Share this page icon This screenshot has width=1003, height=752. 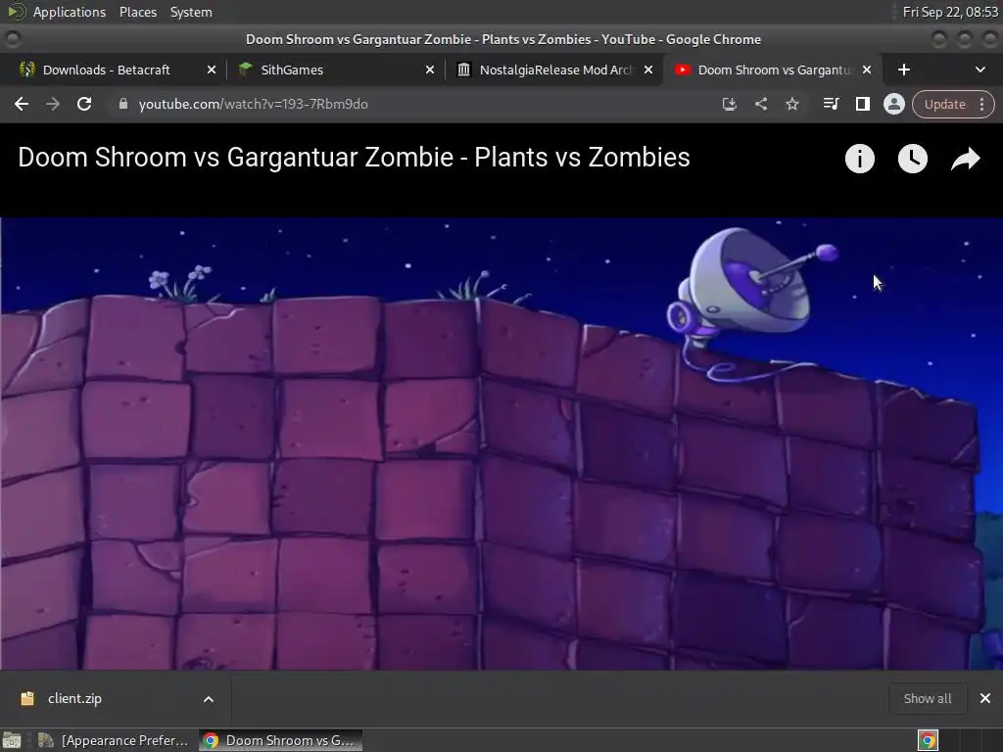coord(760,104)
